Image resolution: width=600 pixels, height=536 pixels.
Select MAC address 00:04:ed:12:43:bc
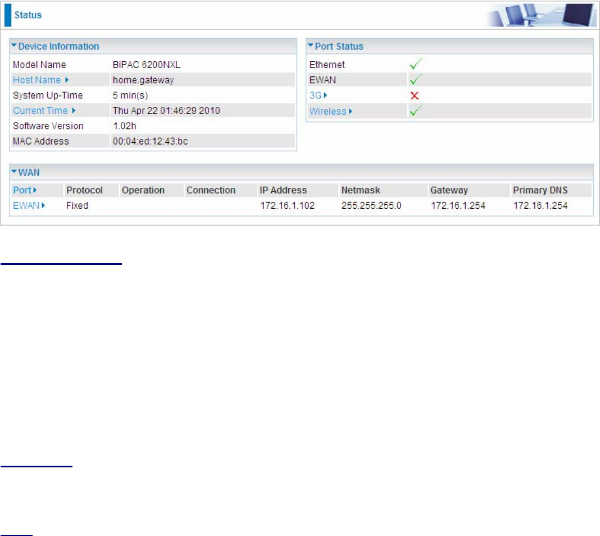[x=150, y=141]
